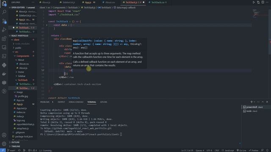Viewport: 271px width, 152px height.
Task: Expand the public folder
Action: [18, 48]
